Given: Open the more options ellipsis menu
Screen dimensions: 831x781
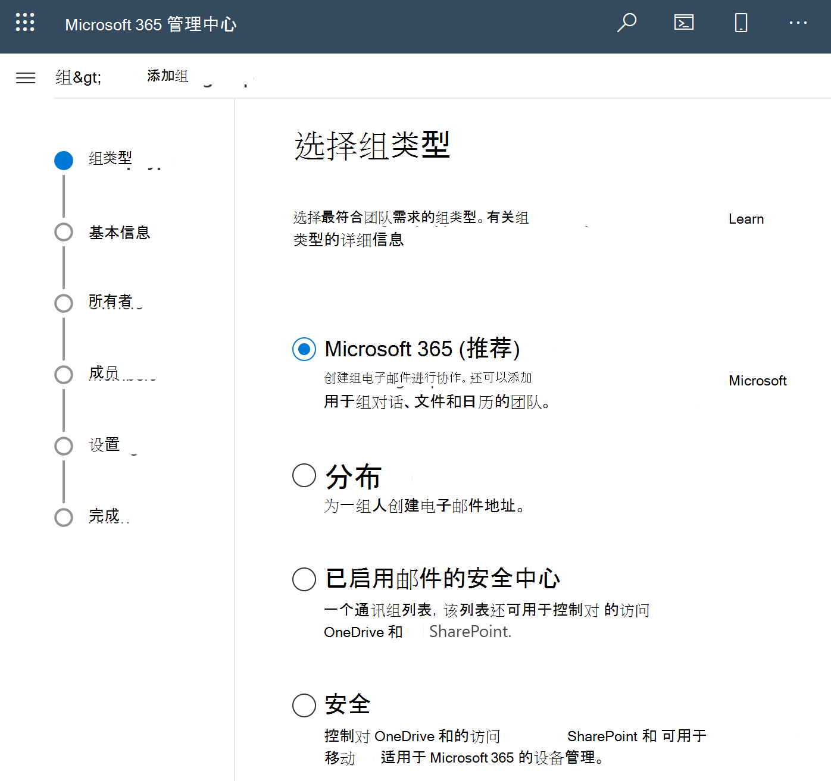Looking at the screenshot, I should point(798,23).
